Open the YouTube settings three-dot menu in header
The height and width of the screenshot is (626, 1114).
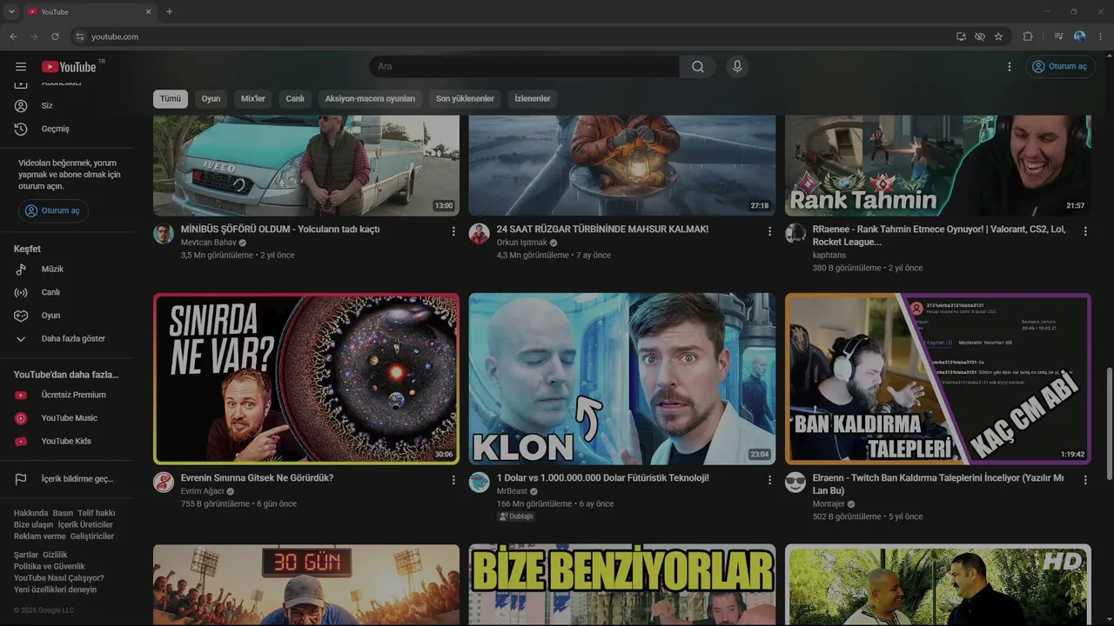click(1010, 67)
